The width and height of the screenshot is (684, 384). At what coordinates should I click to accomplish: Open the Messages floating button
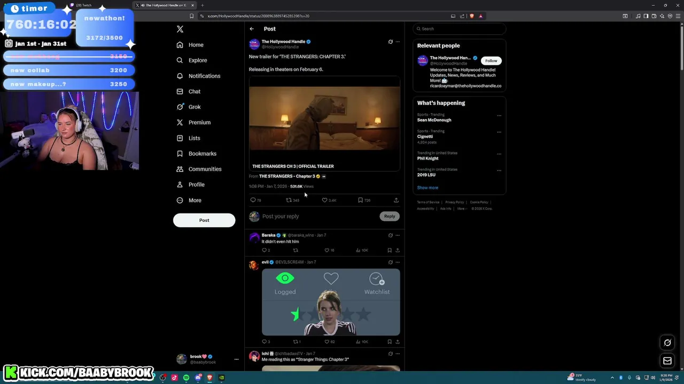click(667, 361)
